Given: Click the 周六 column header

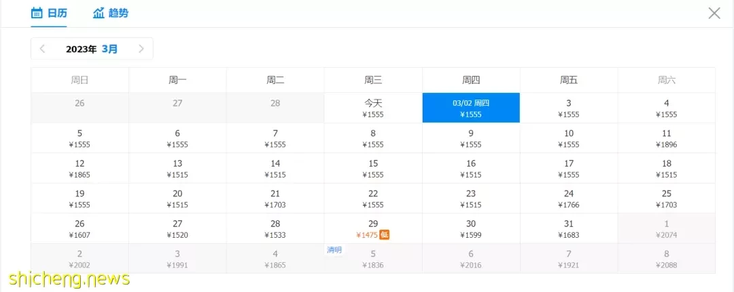Looking at the screenshot, I should (x=667, y=80).
